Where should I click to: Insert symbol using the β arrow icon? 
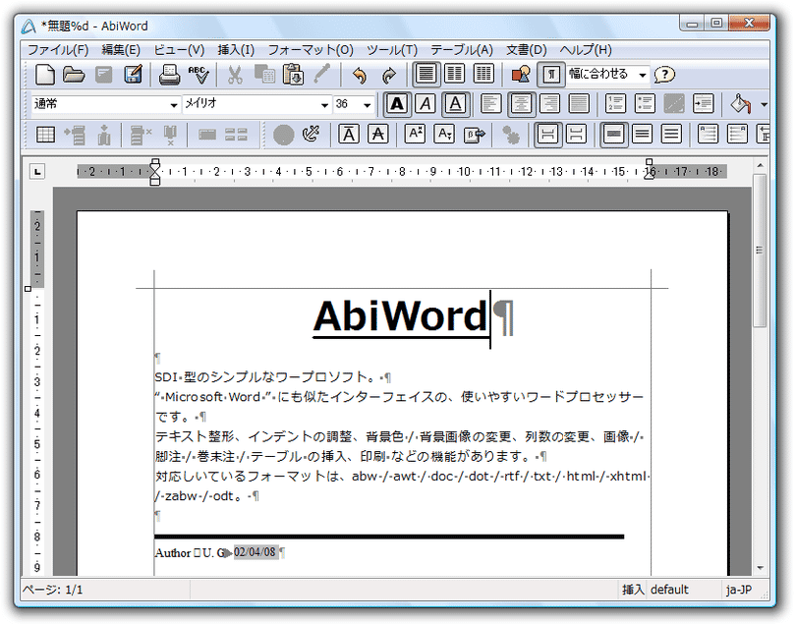click(x=474, y=135)
